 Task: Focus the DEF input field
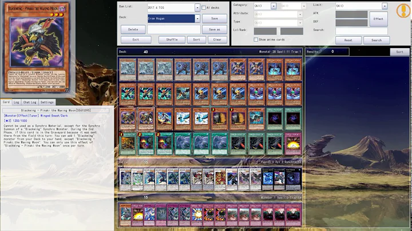pyautogui.click(x=351, y=22)
